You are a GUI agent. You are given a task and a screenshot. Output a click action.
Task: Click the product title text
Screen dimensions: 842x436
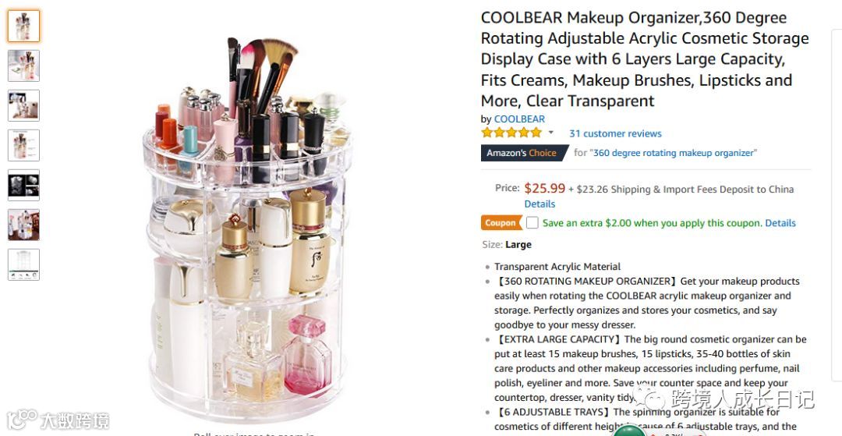pyautogui.click(x=645, y=59)
